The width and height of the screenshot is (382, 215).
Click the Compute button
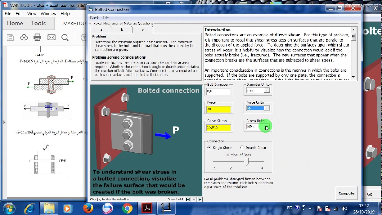[x=346, y=193]
